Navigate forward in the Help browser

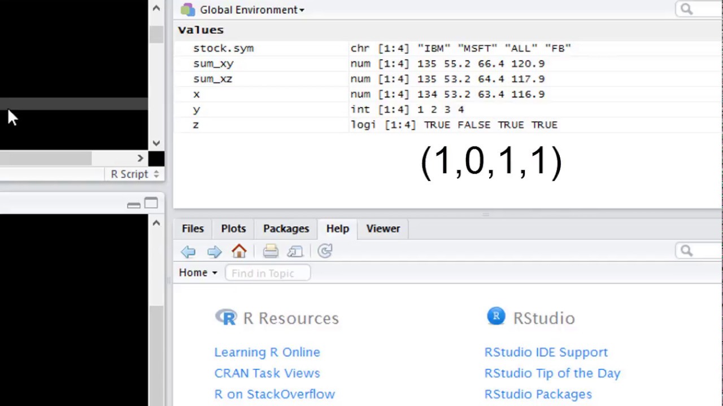214,251
